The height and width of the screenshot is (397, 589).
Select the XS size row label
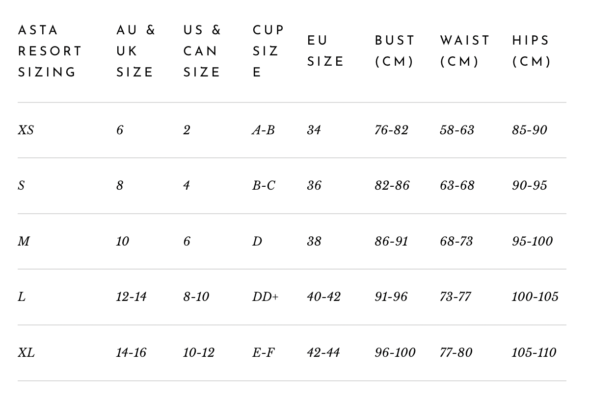pyautogui.click(x=26, y=130)
